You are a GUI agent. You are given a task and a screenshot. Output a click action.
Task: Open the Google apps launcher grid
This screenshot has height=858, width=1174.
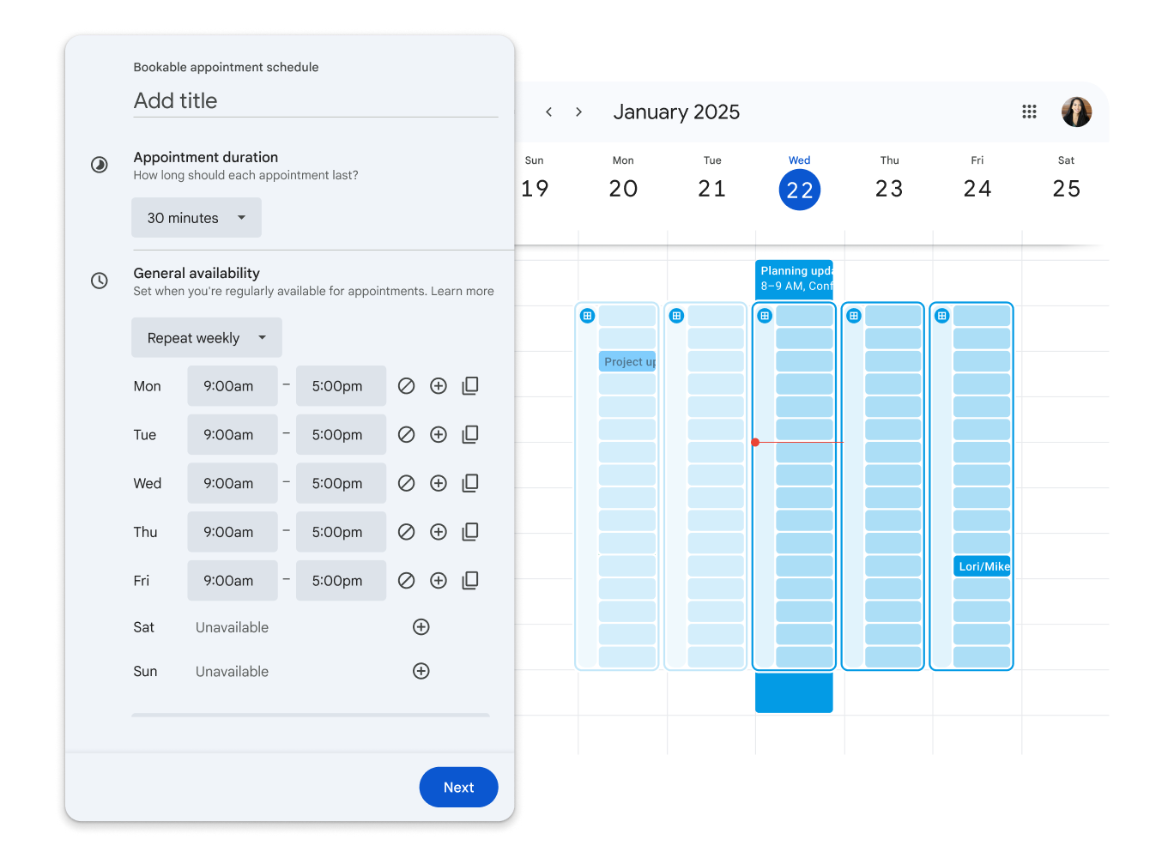coord(1029,112)
